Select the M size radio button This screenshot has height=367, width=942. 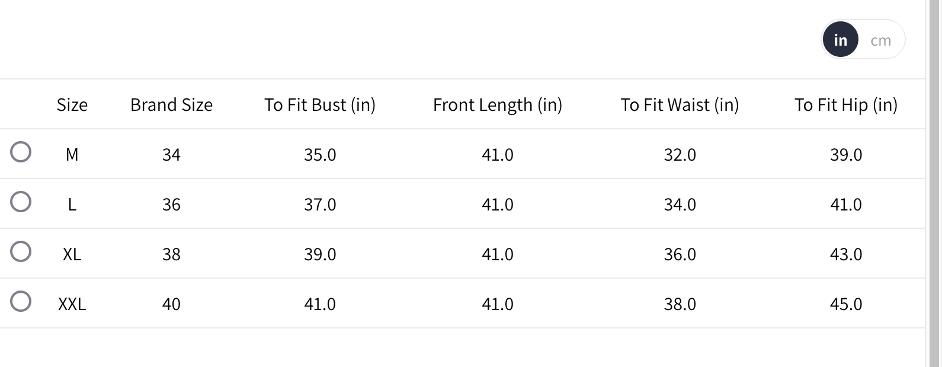coord(21,152)
